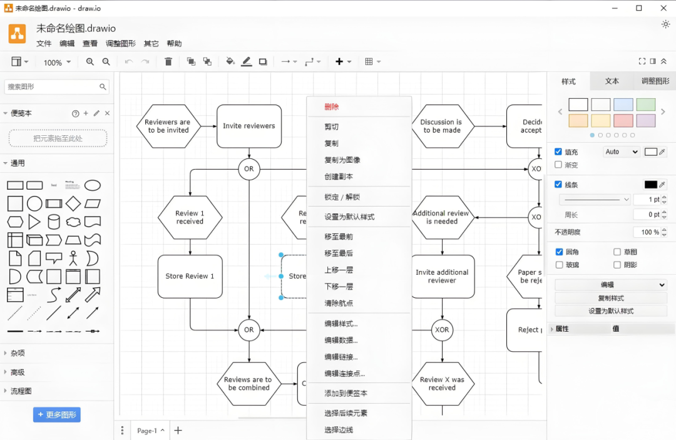Click the zoom in magnifier icon
The width and height of the screenshot is (676, 440).
pyautogui.click(x=90, y=62)
